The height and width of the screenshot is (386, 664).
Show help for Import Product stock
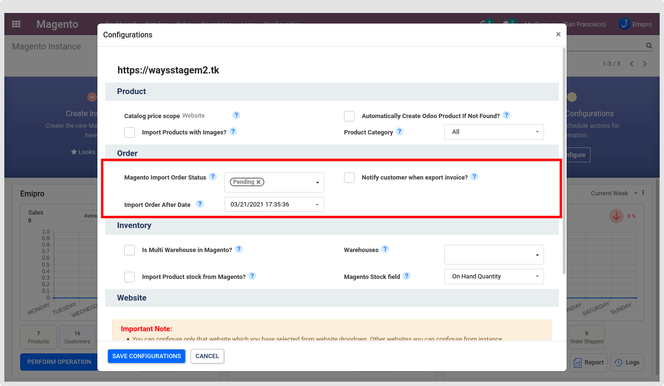[252, 276]
